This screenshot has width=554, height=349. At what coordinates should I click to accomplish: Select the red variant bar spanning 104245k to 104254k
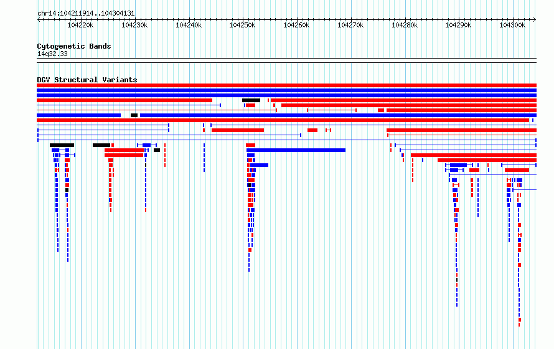238,130
